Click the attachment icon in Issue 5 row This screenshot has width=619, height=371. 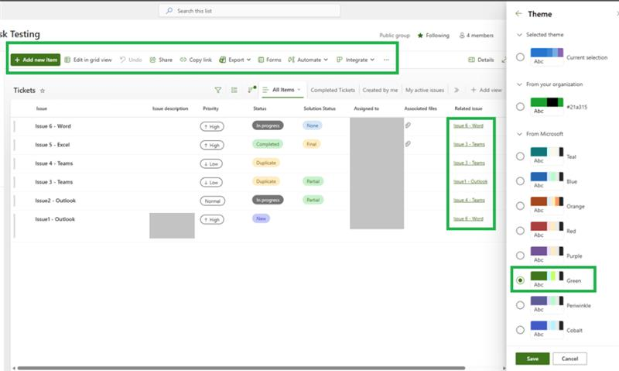[x=408, y=144]
